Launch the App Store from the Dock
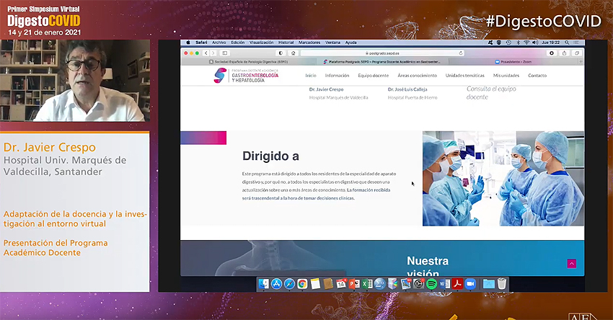 tap(276, 284)
